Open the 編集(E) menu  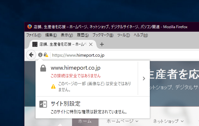pyautogui.click(x=51, y=35)
